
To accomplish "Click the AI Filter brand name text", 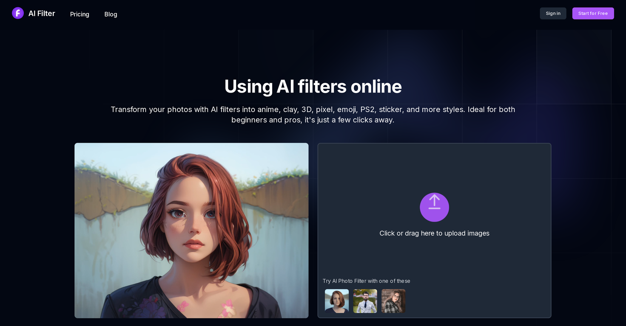I will pyautogui.click(x=41, y=13).
